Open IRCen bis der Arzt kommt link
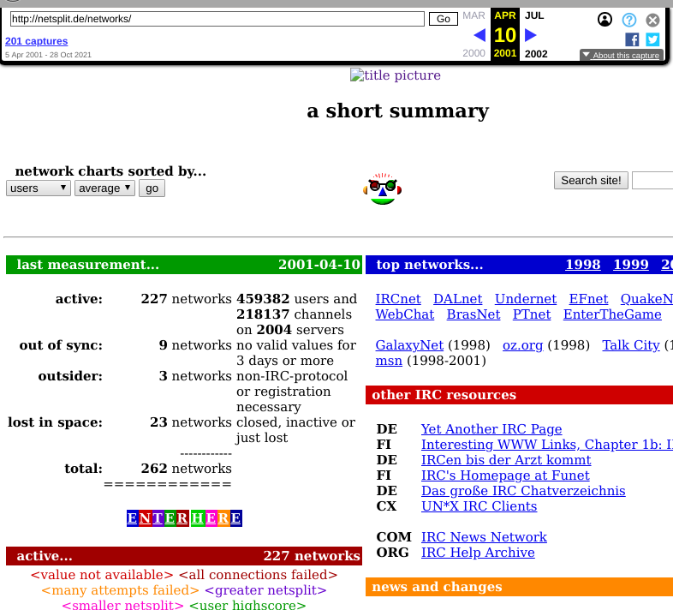Image resolution: width=673 pixels, height=610 pixels. pyautogui.click(x=506, y=460)
